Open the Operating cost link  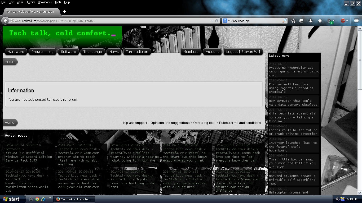204,123
